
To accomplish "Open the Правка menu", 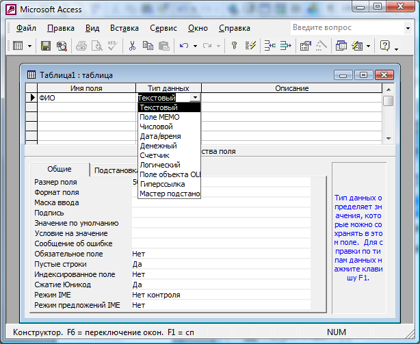I will point(61,28).
